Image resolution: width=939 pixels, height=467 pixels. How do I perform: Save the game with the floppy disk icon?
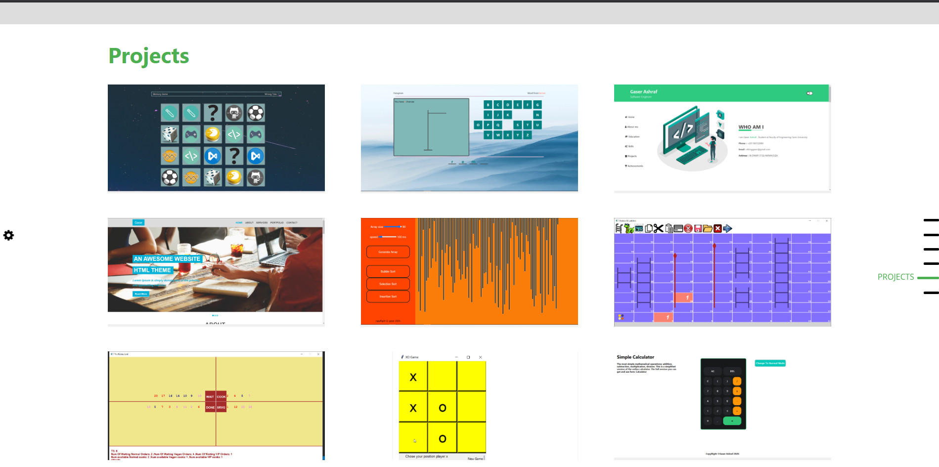(x=698, y=228)
